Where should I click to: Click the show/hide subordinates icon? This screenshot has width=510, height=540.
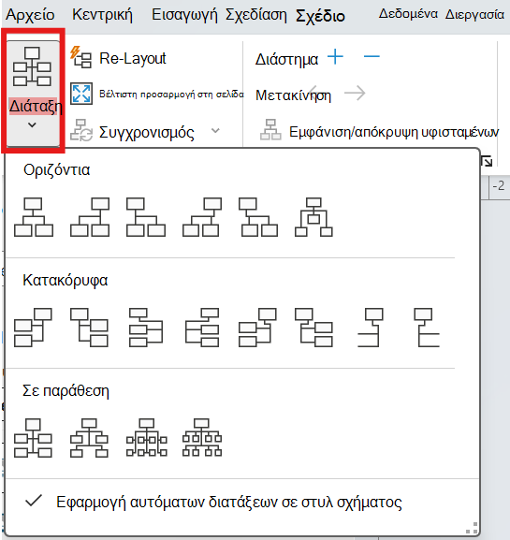click(270, 130)
